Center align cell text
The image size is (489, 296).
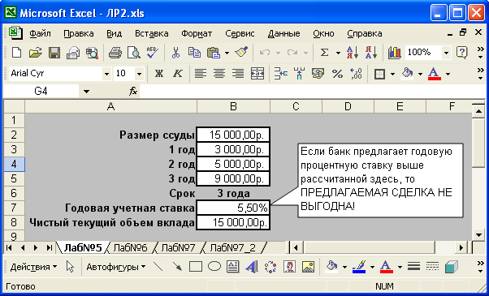pyautogui.click(x=219, y=74)
